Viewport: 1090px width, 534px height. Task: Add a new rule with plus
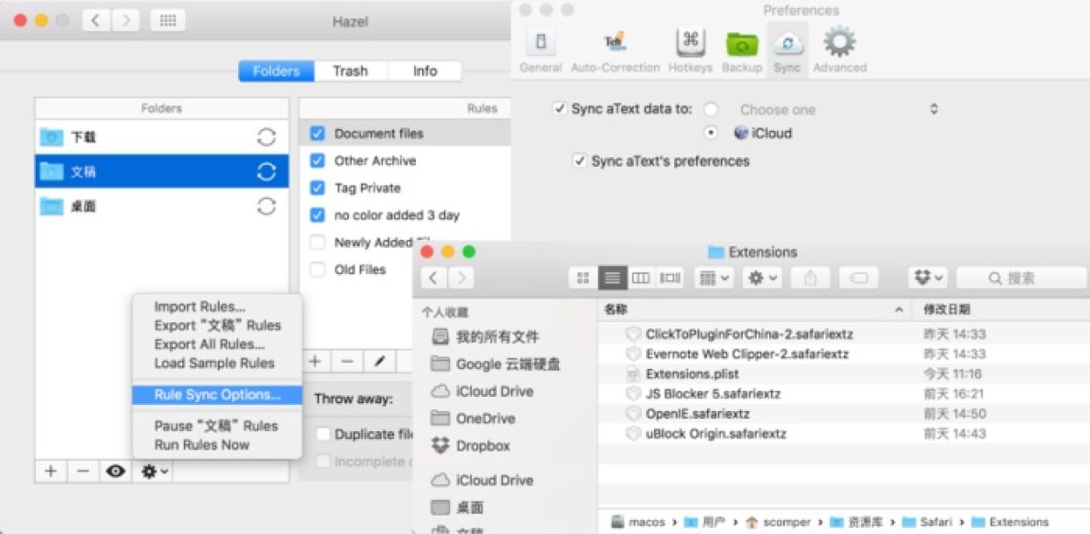315,361
